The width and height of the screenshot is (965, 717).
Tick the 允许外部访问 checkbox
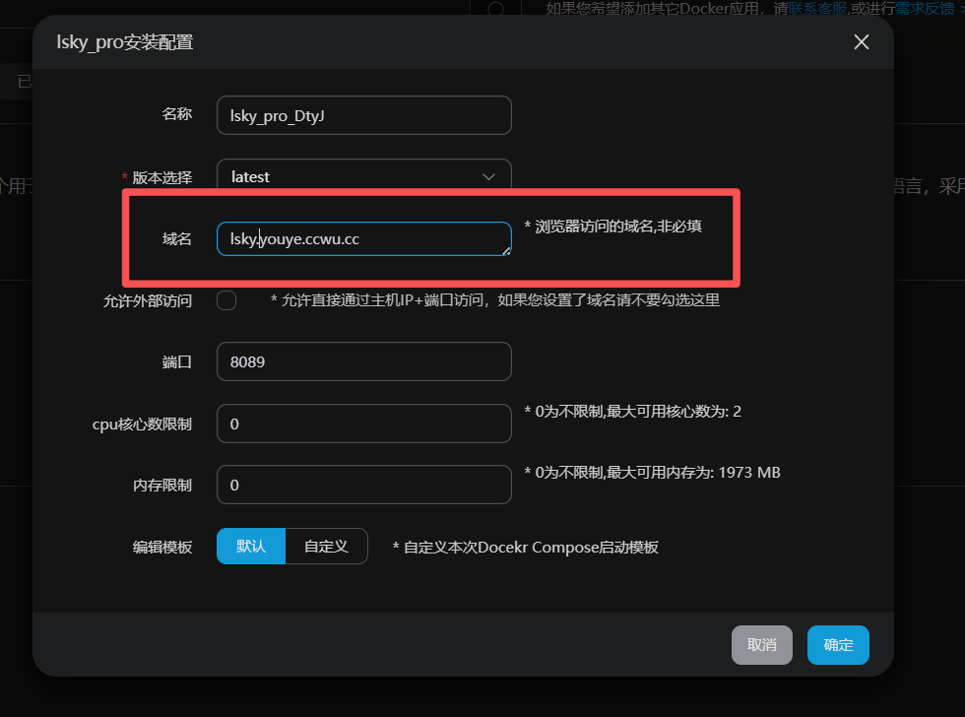pos(226,300)
